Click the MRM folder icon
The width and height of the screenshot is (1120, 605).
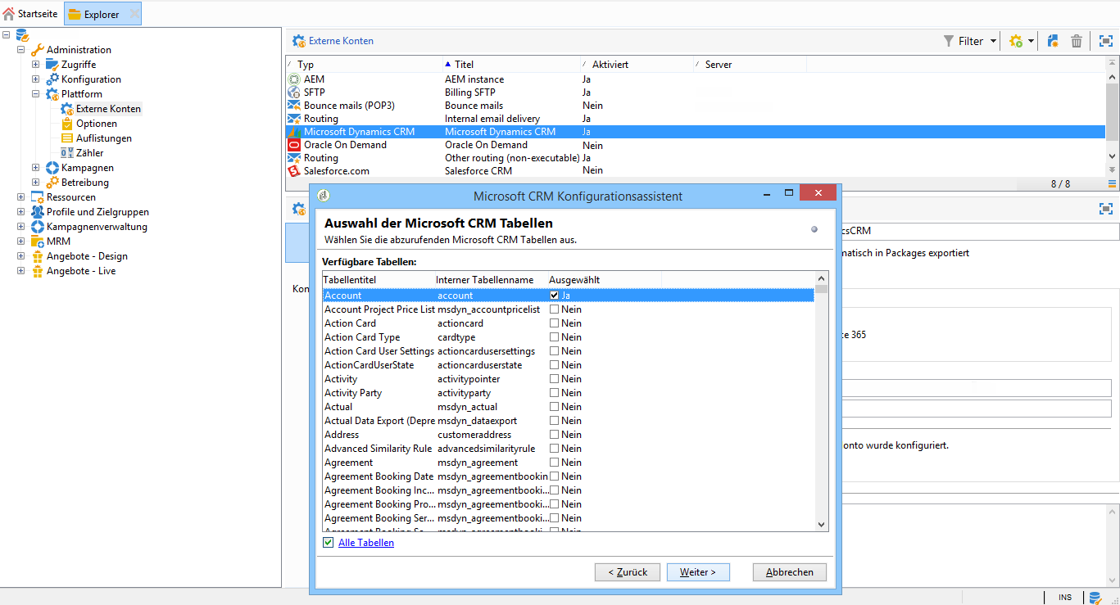[x=37, y=242]
